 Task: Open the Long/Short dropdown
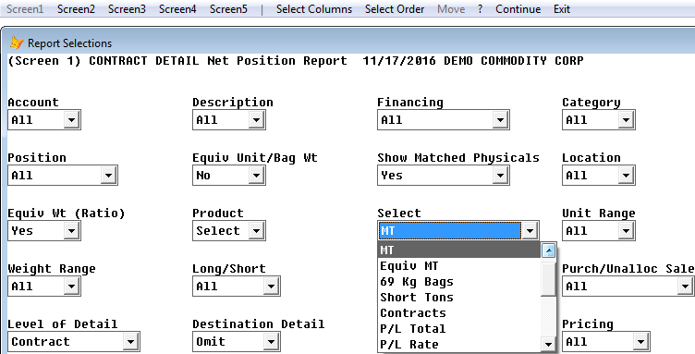[x=271, y=287]
